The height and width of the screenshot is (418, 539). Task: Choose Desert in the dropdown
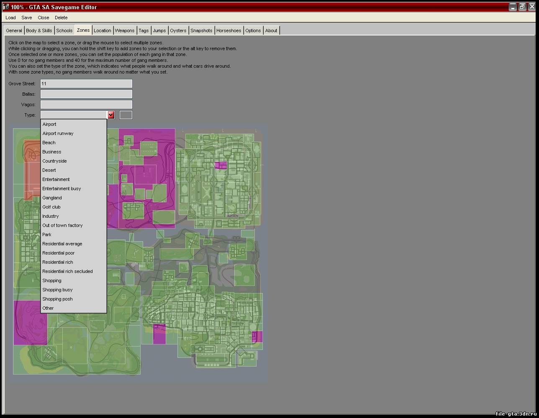[x=74, y=170]
